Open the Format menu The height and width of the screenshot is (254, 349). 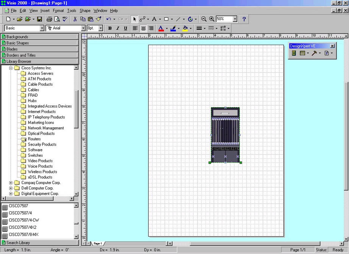(58, 11)
